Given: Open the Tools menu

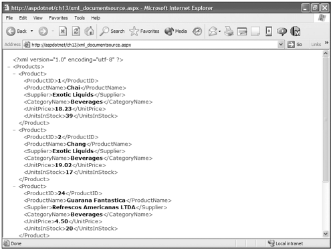Looking at the screenshot, I should click(x=80, y=18).
